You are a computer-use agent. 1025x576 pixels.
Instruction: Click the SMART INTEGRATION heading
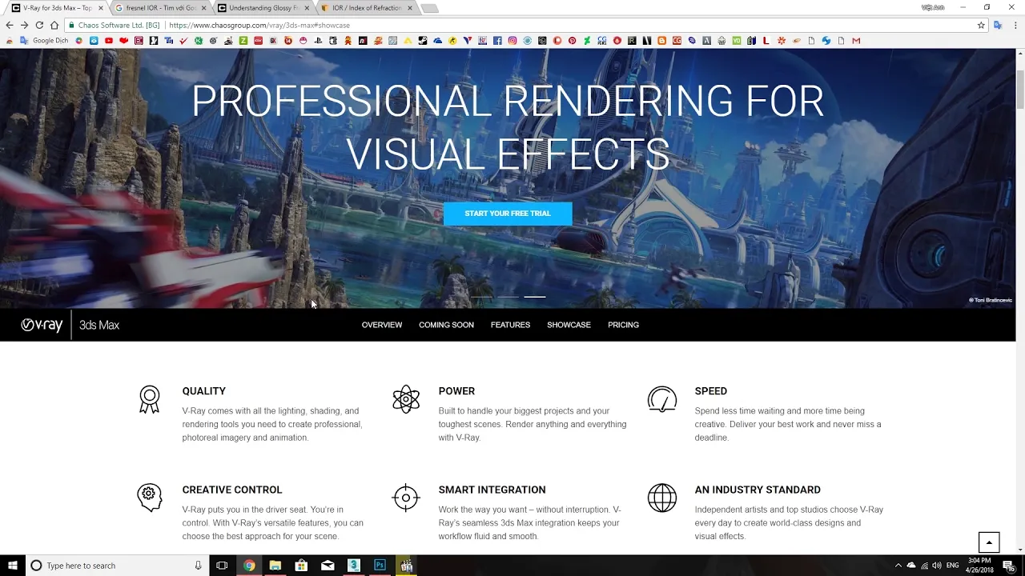pyautogui.click(x=492, y=490)
